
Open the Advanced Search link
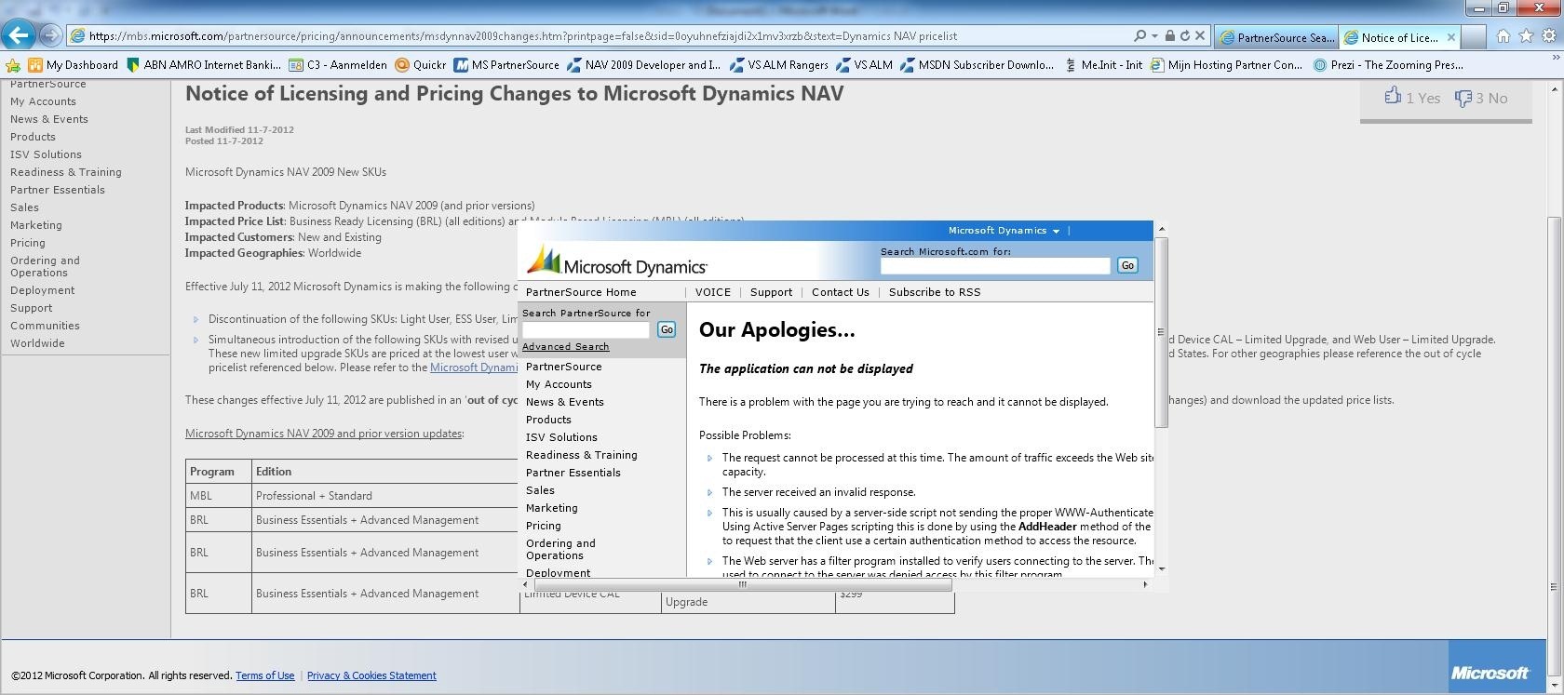[x=565, y=347]
